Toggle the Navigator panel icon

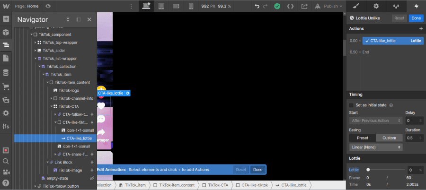[6, 45]
